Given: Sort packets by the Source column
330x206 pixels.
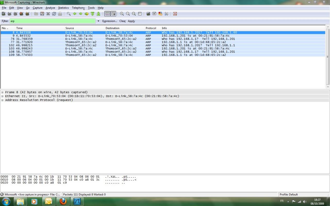Looking at the screenshot, I should pos(84,28).
